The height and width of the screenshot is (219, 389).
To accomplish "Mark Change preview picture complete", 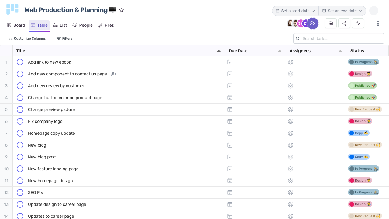I will click(x=20, y=109).
